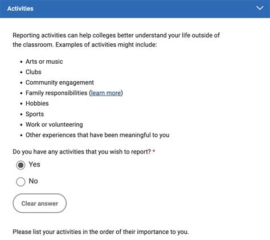Viewport: 270px width, 240px height.
Task: Click the Family responsibilities text
Action: tap(56, 93)
